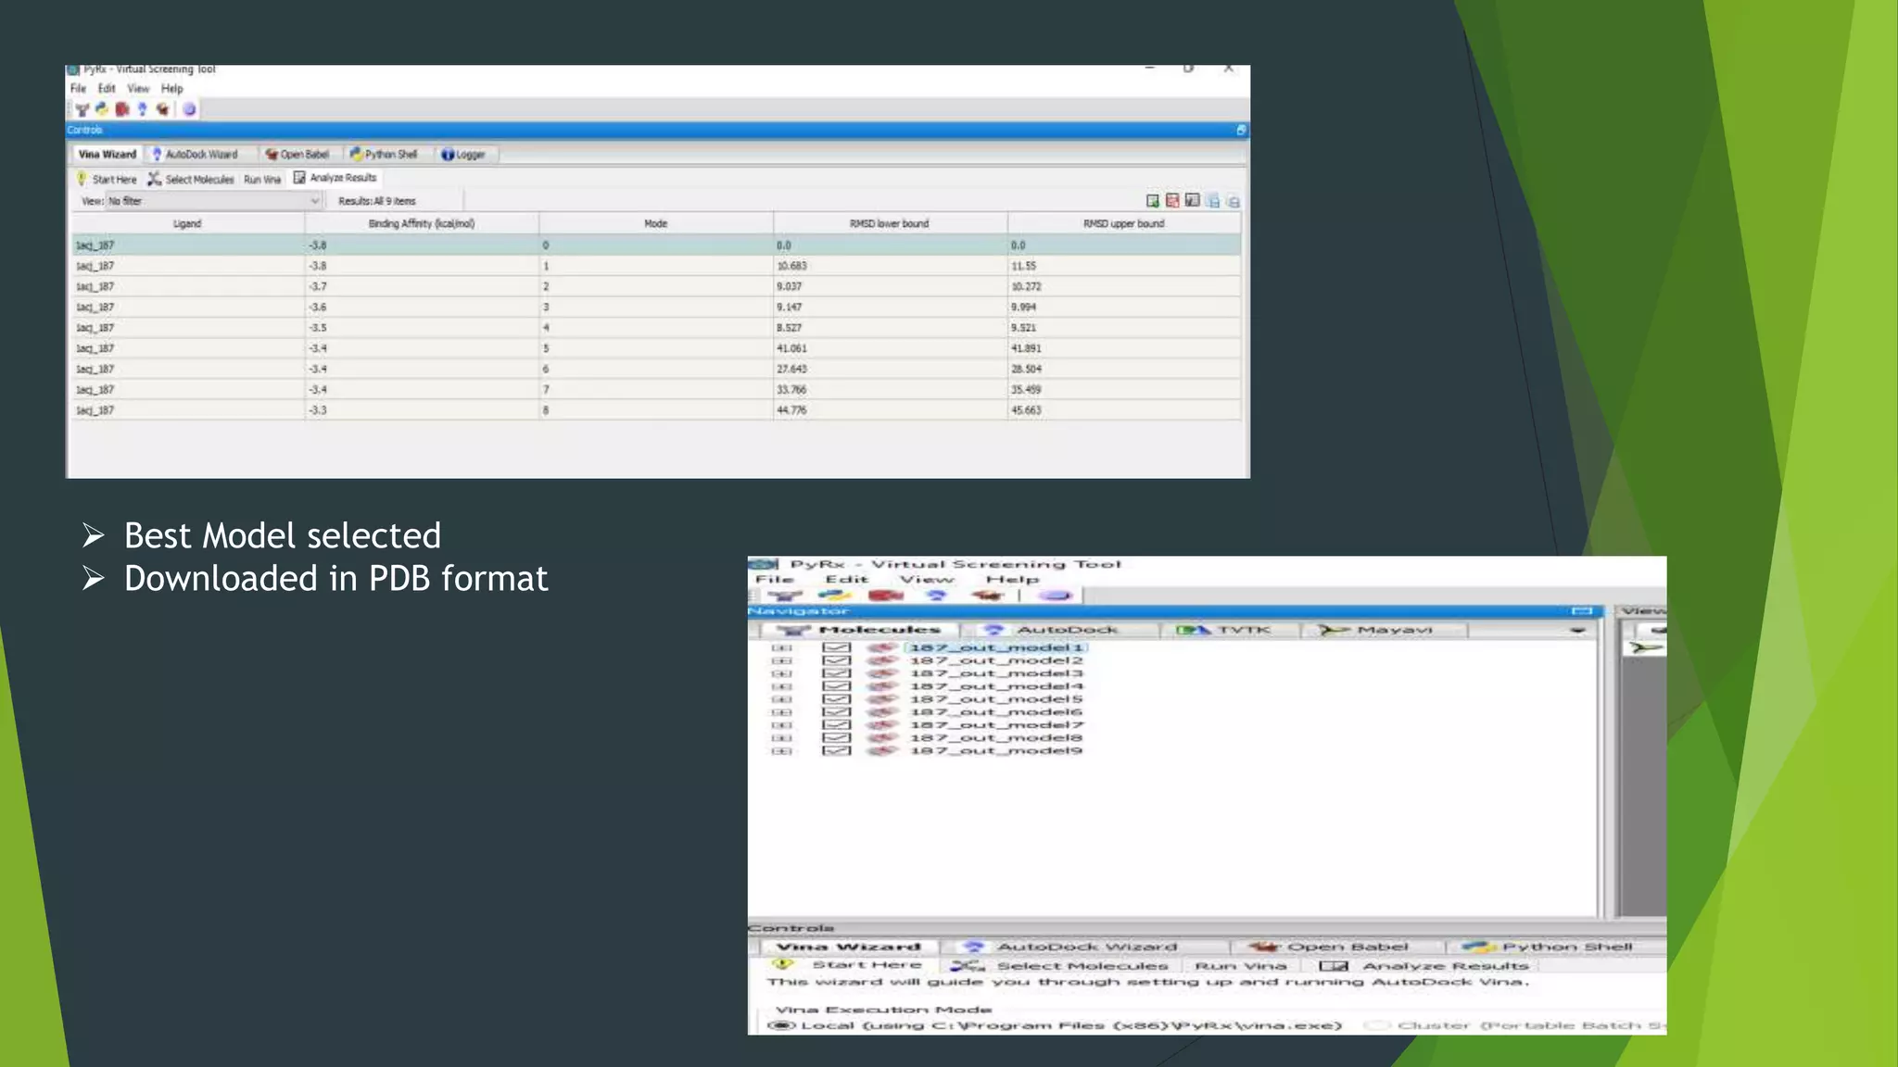Expand the 187_out_model9 tree node

click(781, 751)
